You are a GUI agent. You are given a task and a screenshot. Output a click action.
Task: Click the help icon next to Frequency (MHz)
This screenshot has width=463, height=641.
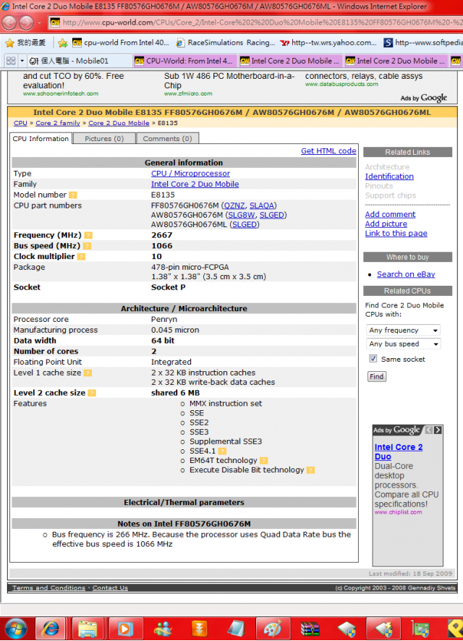88,235
